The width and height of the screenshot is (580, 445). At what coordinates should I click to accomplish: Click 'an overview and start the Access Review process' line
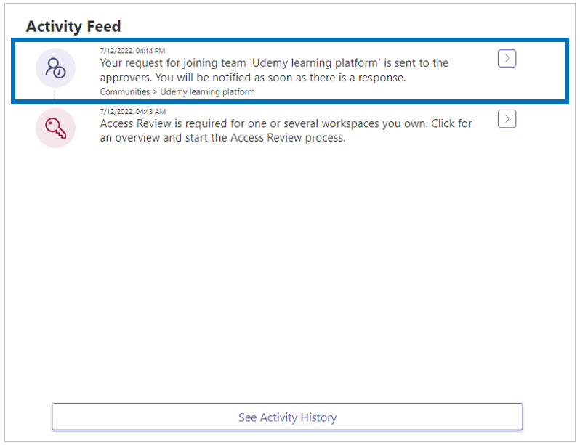[x=222, y=138]
